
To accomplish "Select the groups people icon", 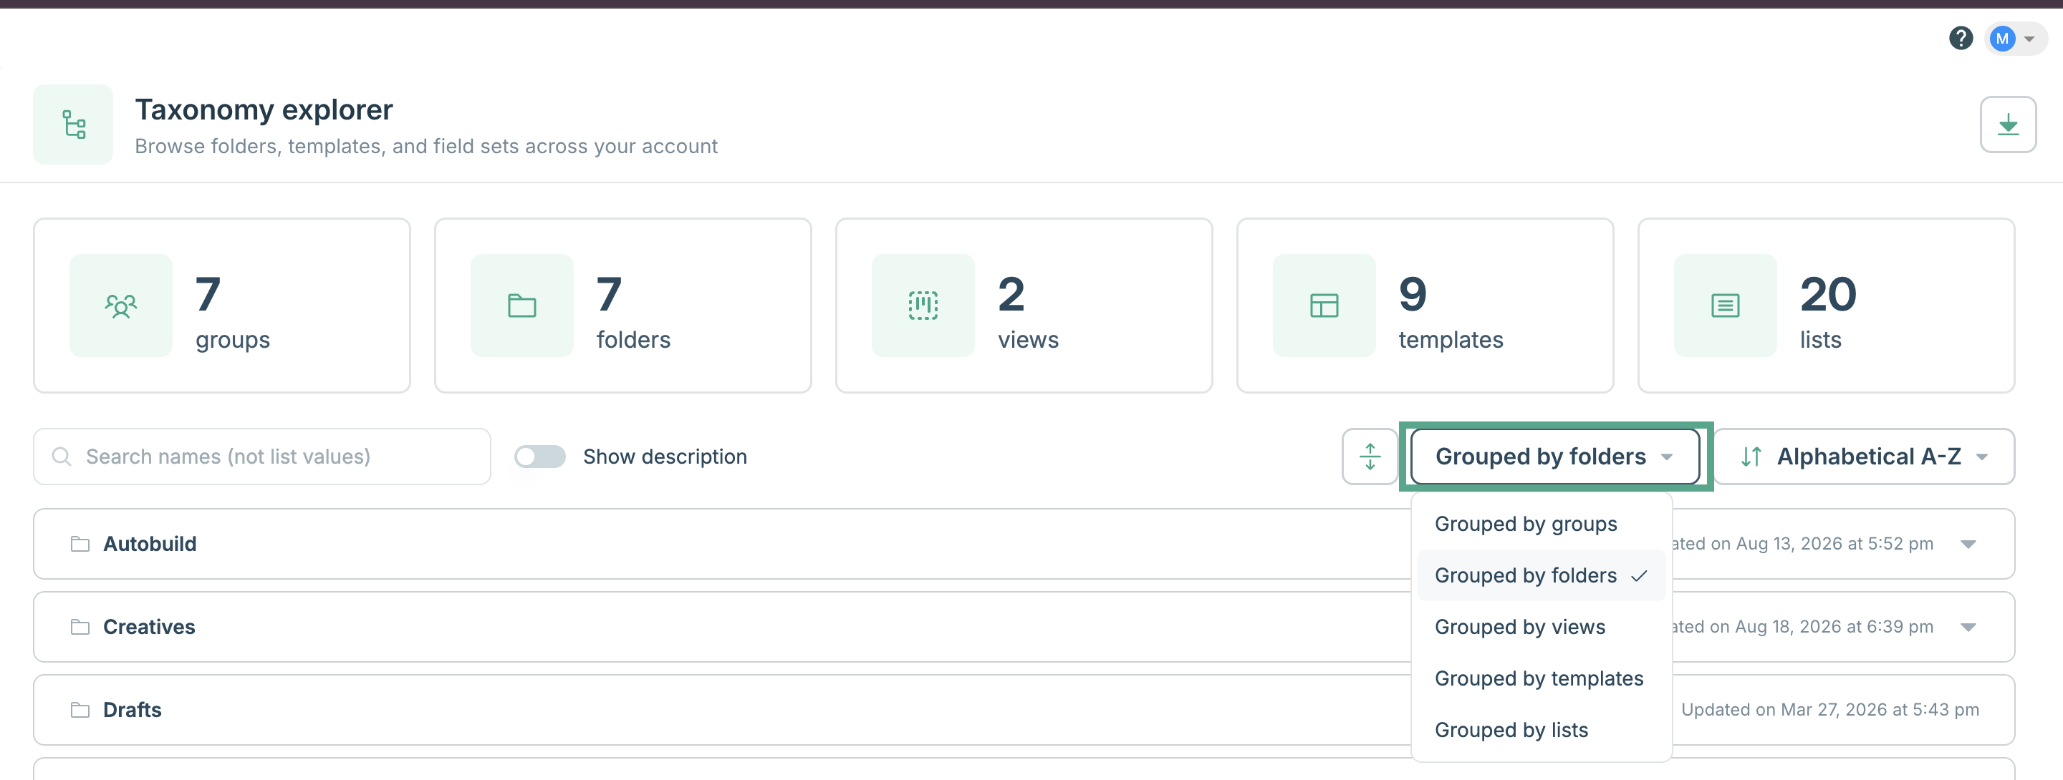I will (121, 305).
